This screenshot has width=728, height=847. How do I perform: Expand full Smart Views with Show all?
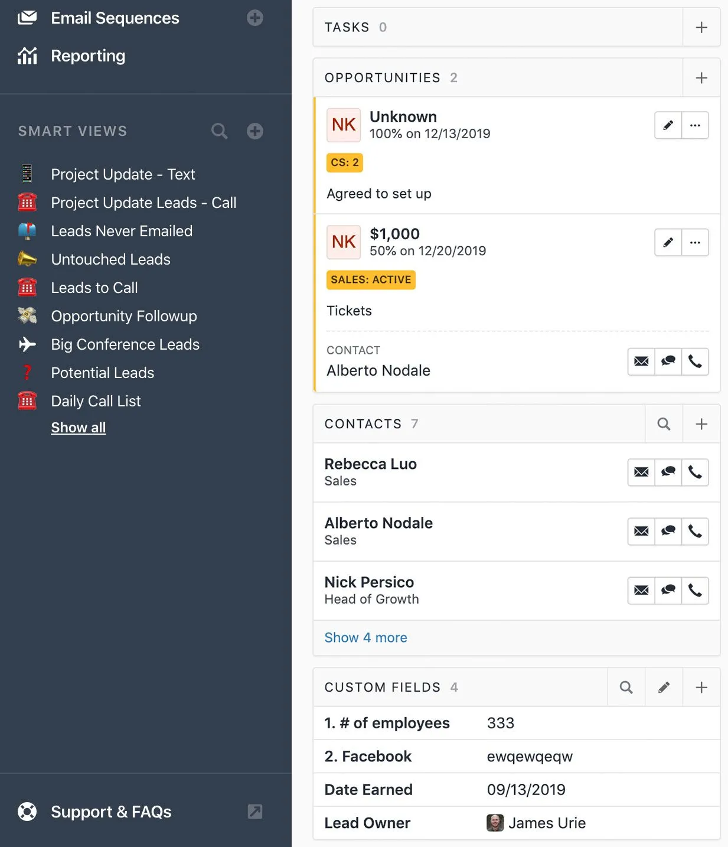78,427
